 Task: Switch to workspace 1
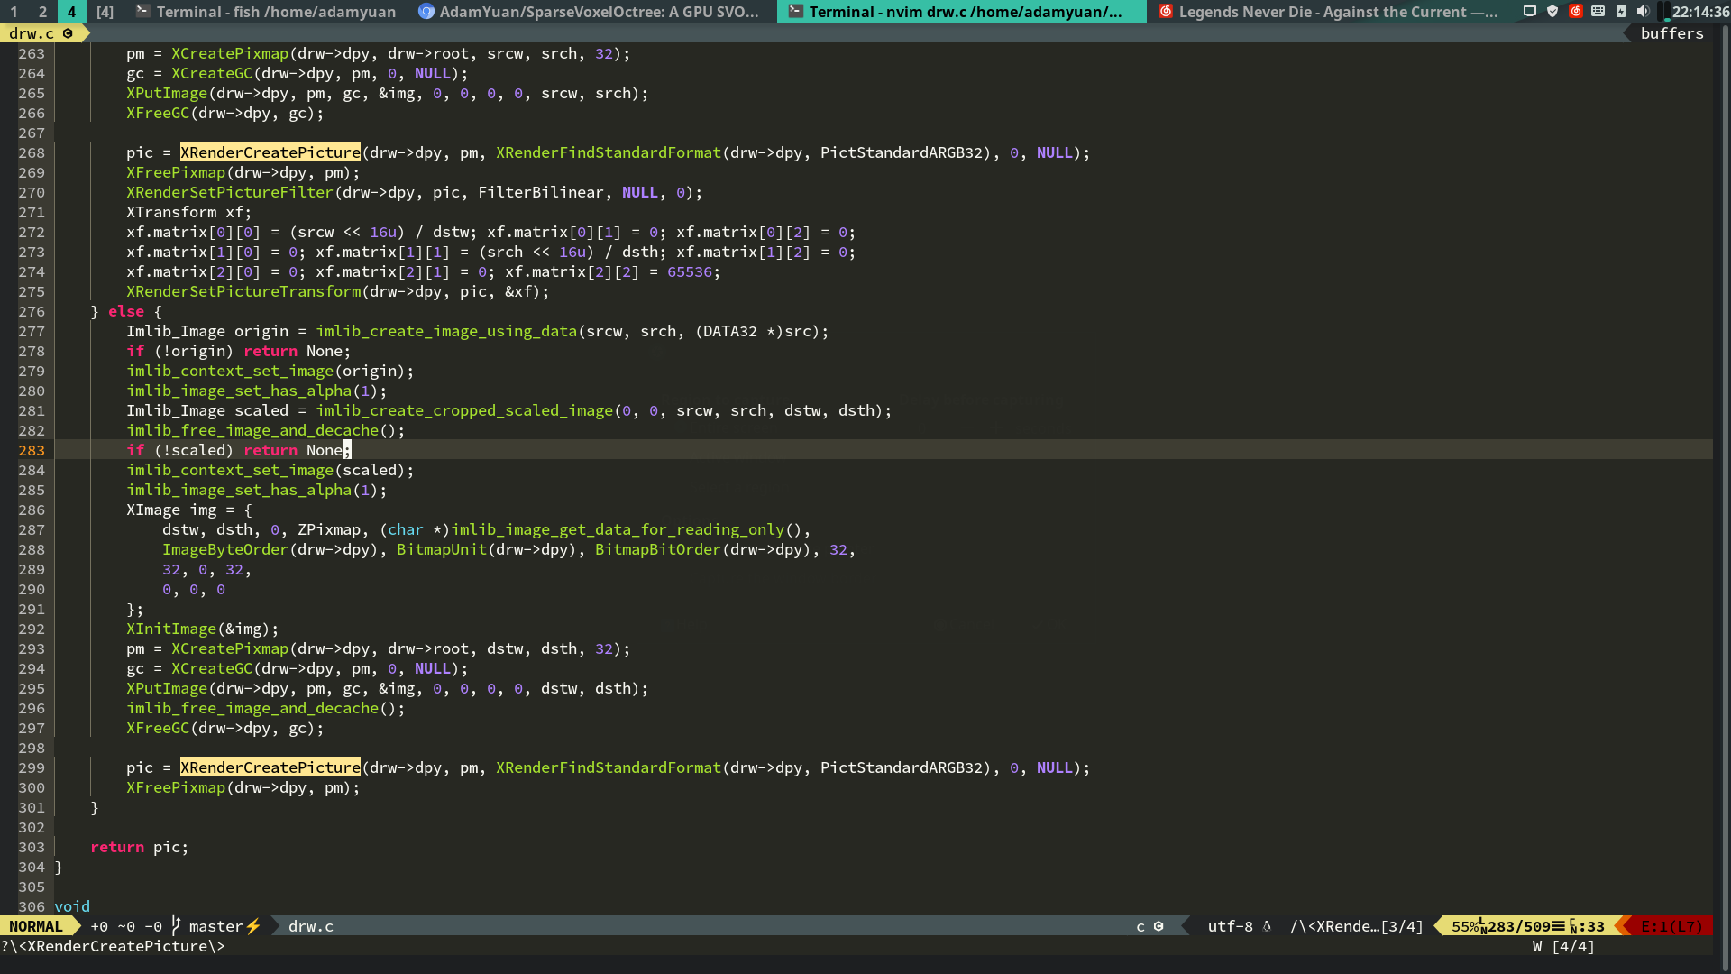coord(14,12)
